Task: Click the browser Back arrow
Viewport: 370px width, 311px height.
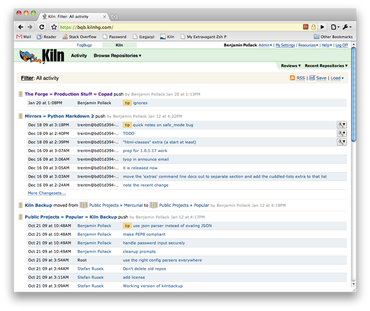Action: (x=21, y=27)
